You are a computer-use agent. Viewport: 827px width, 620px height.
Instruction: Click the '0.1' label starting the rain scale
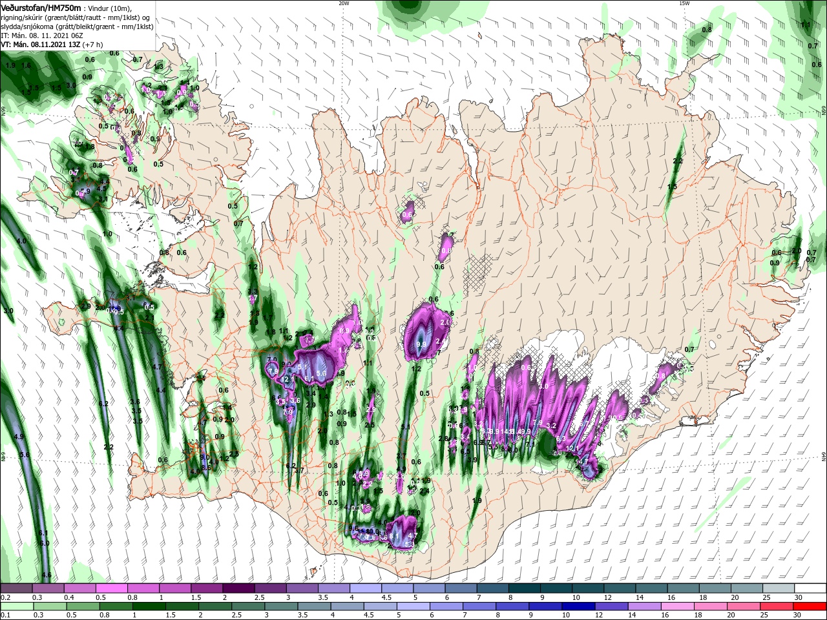tap(6, 615)
